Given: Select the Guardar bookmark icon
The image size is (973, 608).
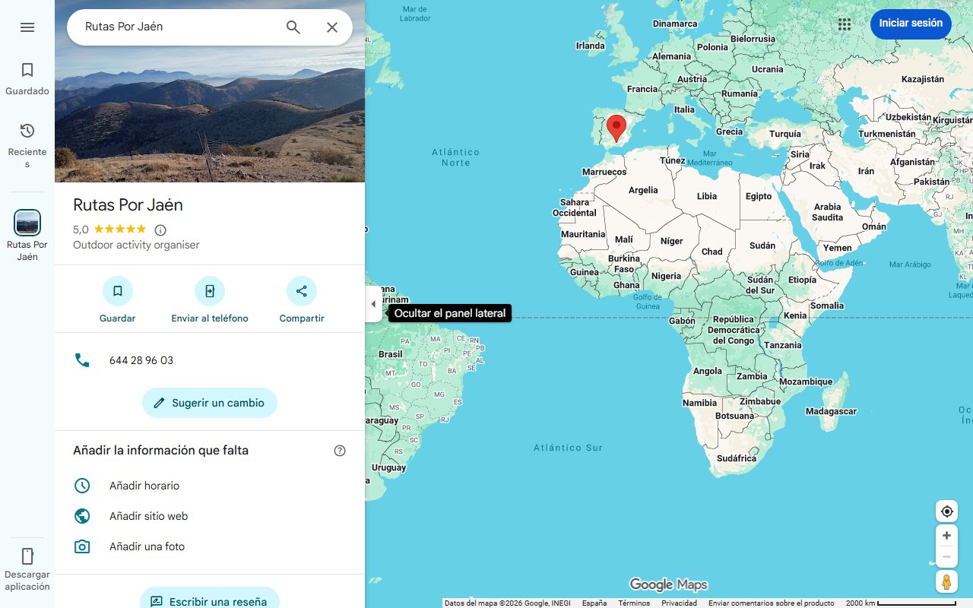Looking at the screenshot, I should coord(117,290).
